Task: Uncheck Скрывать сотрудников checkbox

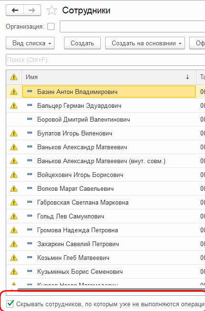Action: click(x=10, y=304)
